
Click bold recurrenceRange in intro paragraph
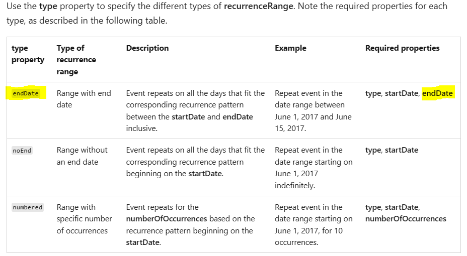click(x=259, y=6)
